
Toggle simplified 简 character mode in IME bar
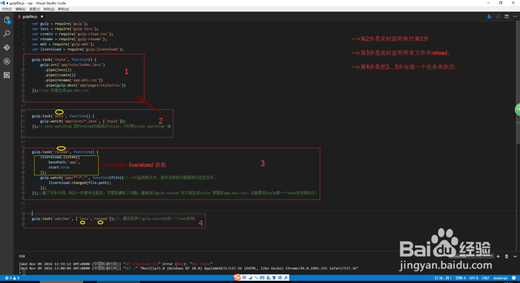point(280,278)
